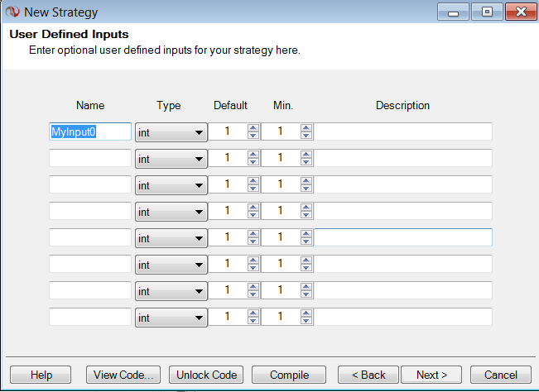Open the Type dropdown in last row
The width and height of the screenshot is (539, 392).
(171, 317)
